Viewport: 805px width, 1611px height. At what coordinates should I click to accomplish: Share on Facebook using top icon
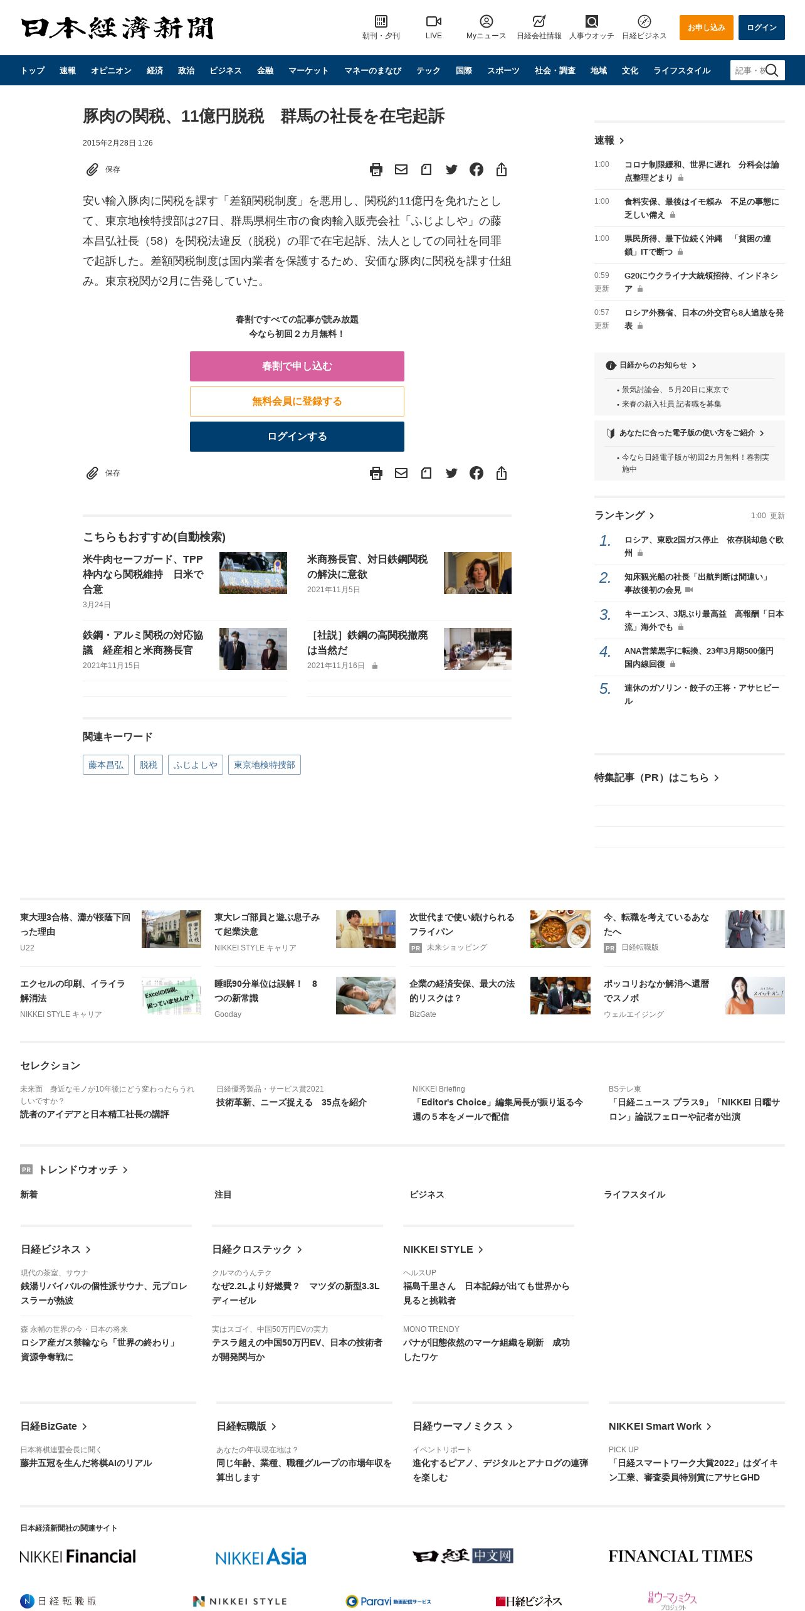tap(476, 169)
